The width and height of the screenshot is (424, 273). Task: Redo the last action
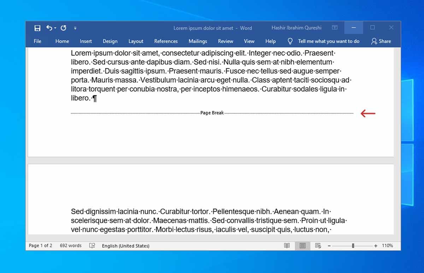click(63, 28)
